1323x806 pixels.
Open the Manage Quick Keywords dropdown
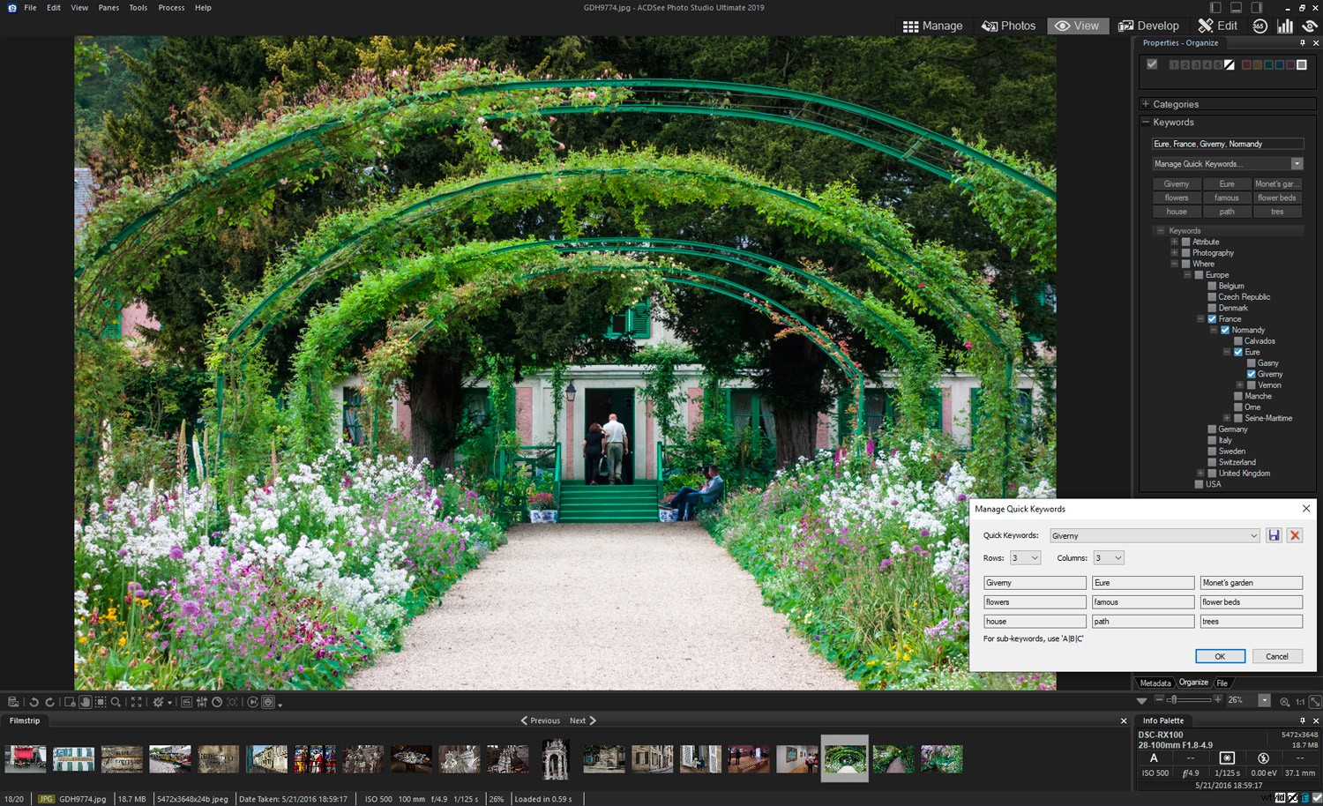click(1297, 163)
